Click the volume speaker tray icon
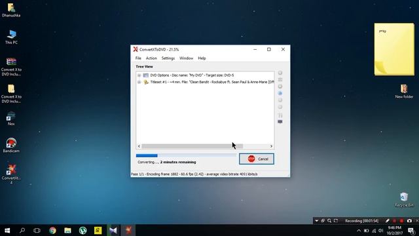419x236 pixels. (x=381, y=230)
